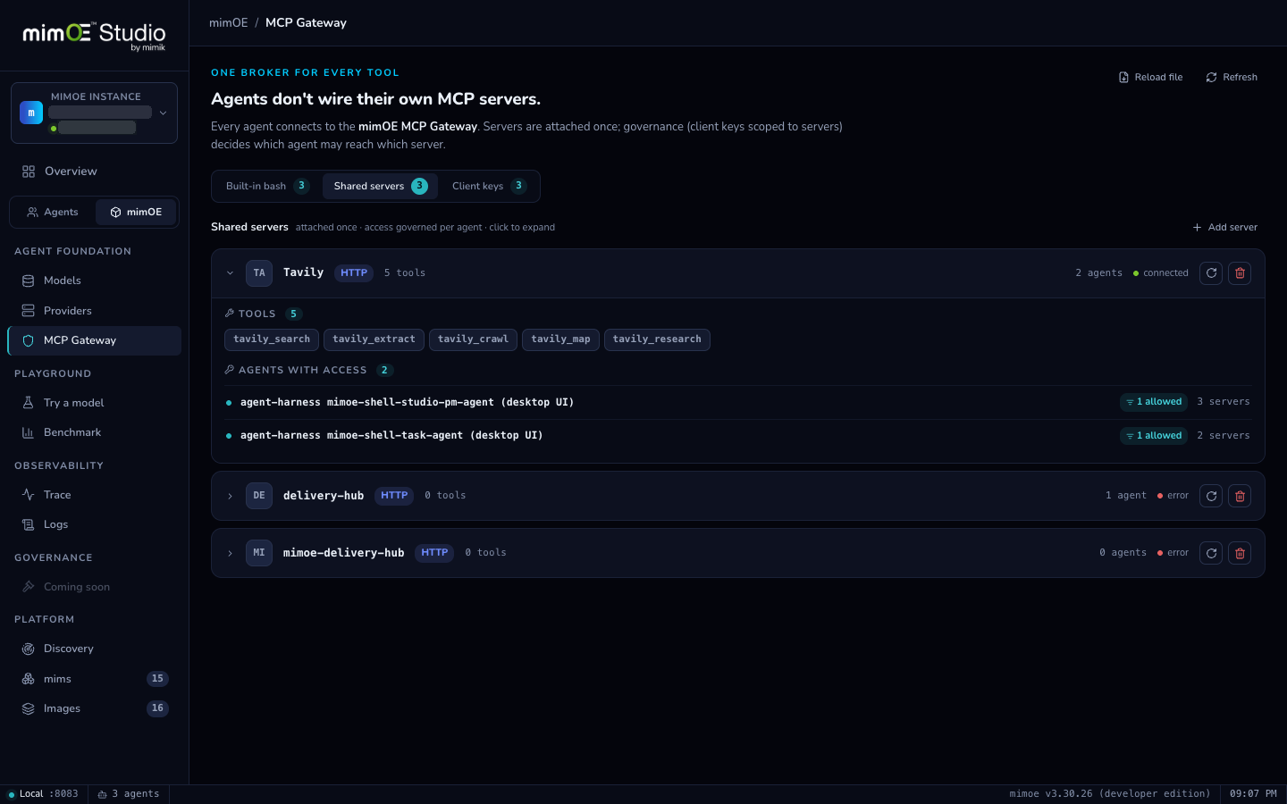Open Overview in the sidebar
This screenshot has height=804, width=1287.
(94, 172)
